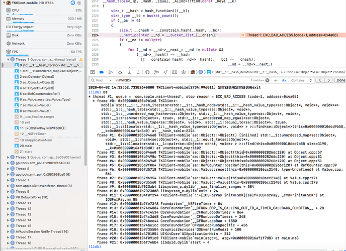Capture GPU frame with camera icon
The width and height of the screenshot is (346, 251).
click(175, 72)
